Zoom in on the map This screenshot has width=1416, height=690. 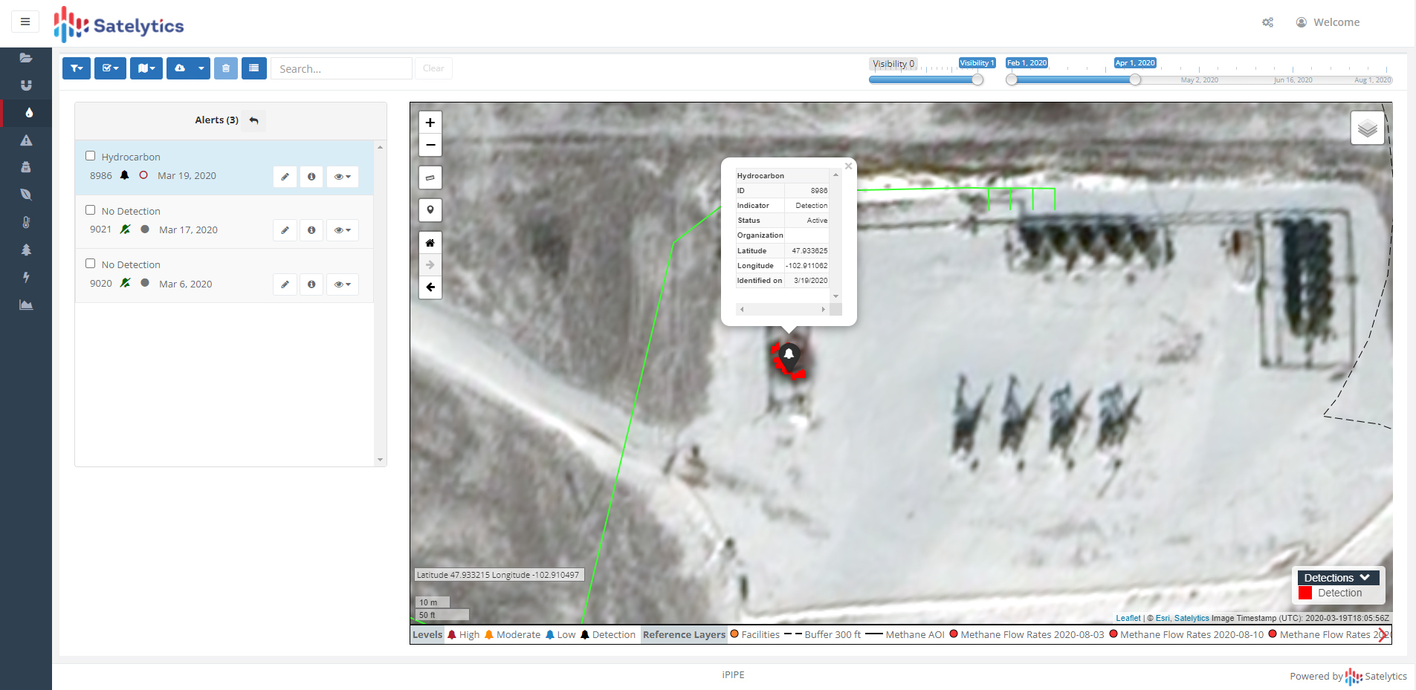[430, 123]
